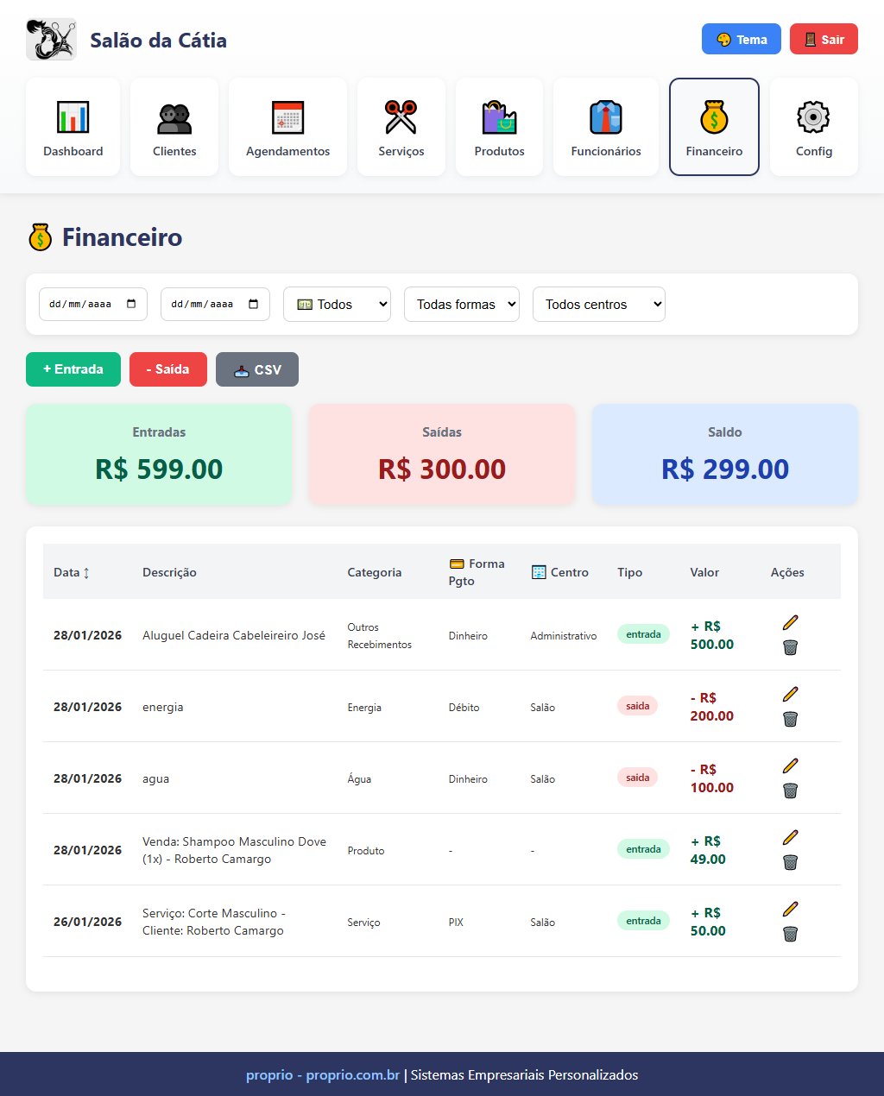The image size is (884, 1096).
Task: Delete the Shampoo Masculino Dove sale entry
Action: point(790,862)
